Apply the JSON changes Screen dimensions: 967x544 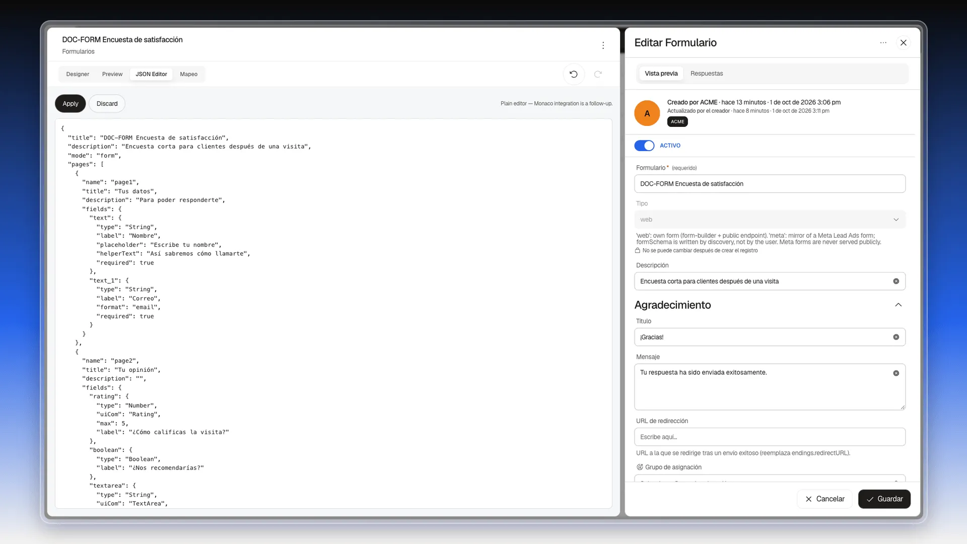pos(71,104)
